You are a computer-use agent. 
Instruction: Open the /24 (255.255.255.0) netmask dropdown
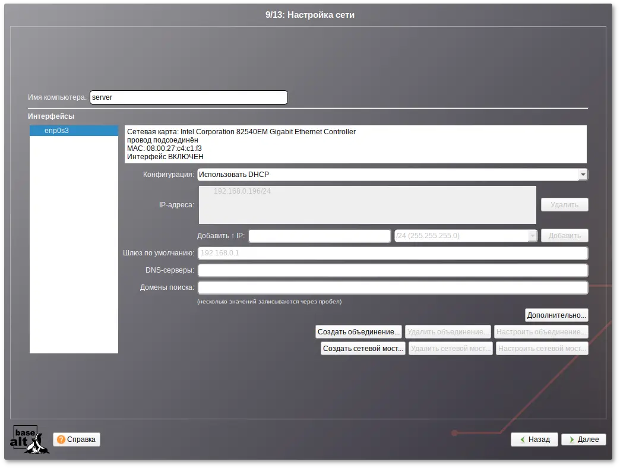466,236
